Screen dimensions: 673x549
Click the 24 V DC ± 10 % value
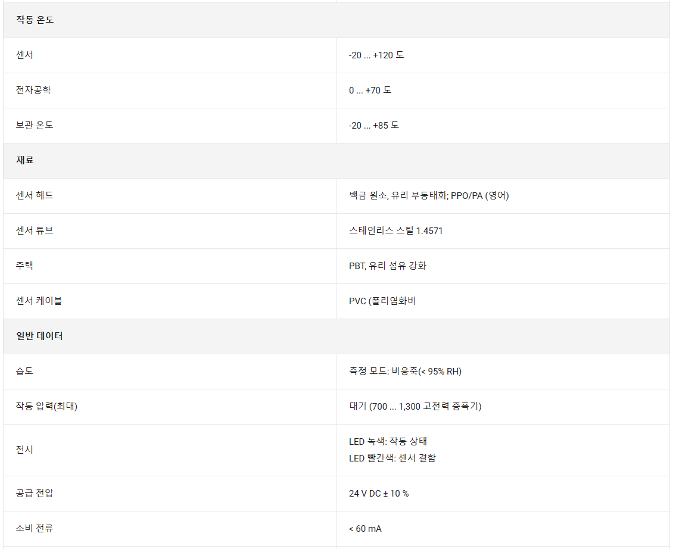[379, 493]
